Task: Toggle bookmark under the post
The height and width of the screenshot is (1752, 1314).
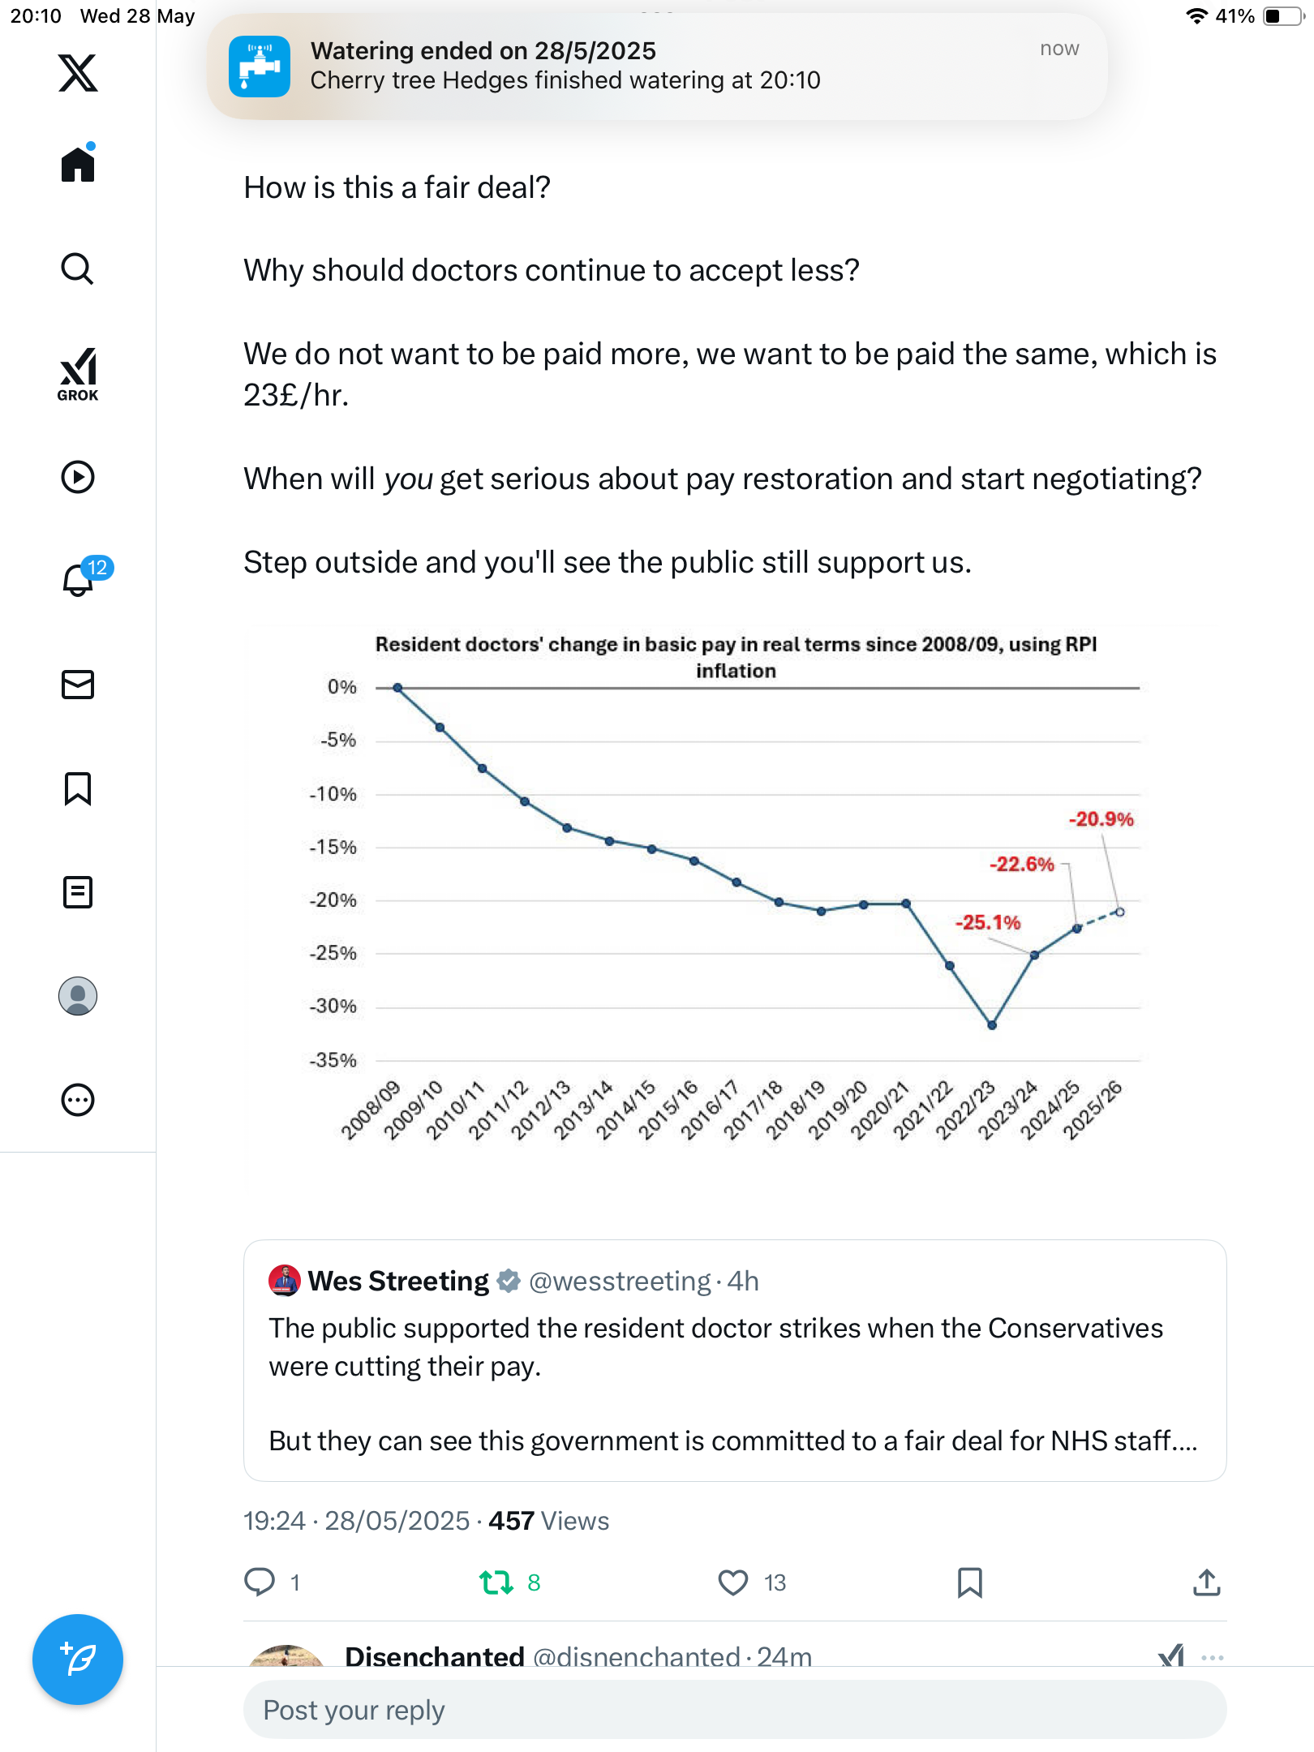Action: (x=970, y=1582)
